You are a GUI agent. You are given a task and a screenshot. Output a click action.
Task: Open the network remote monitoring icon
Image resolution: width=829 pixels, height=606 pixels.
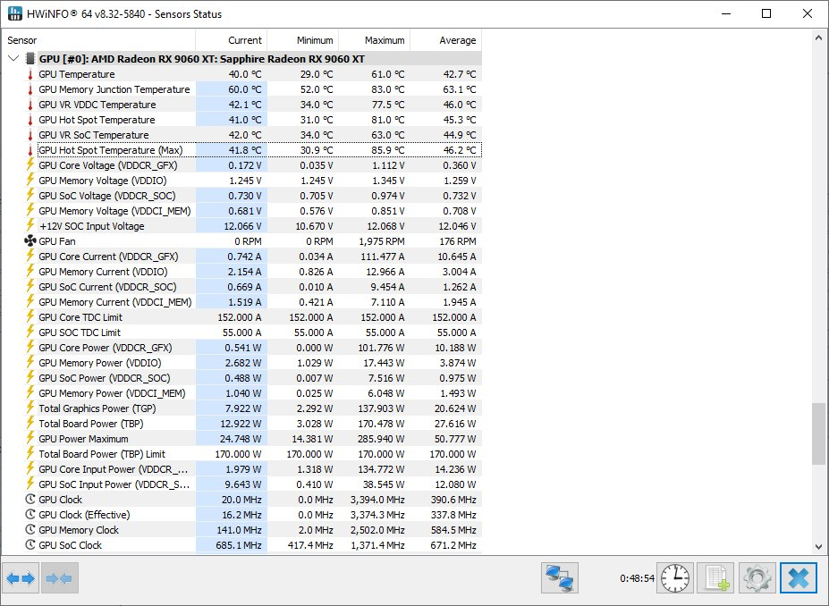tap(559, 578)
